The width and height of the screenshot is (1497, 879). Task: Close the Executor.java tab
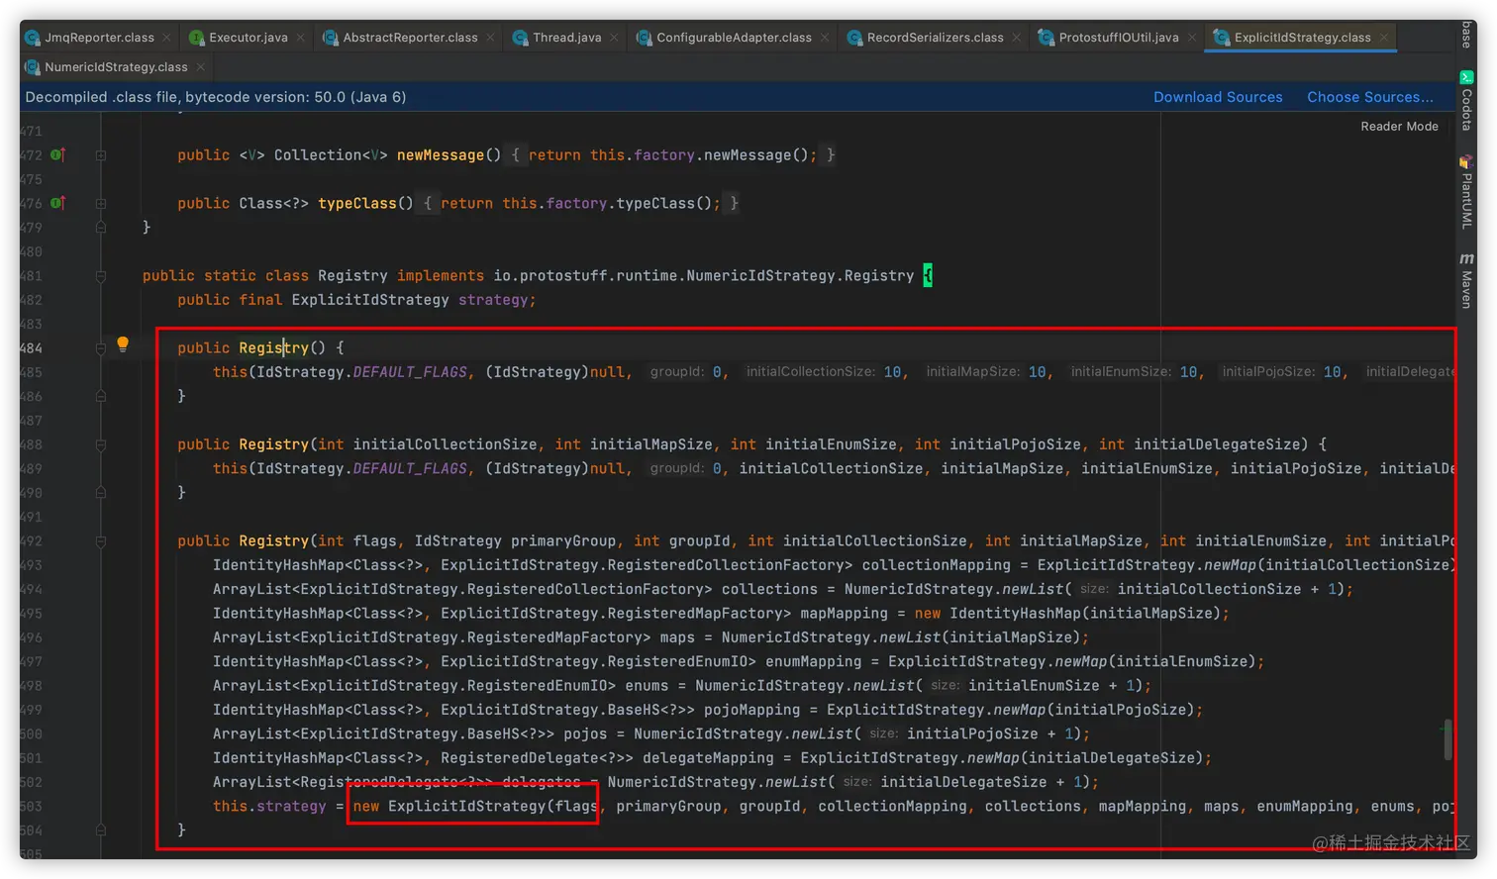tap(300, 38)
